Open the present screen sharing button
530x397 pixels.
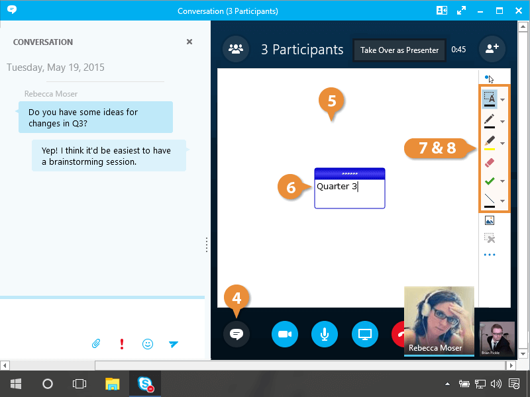(x=364, y=334)
